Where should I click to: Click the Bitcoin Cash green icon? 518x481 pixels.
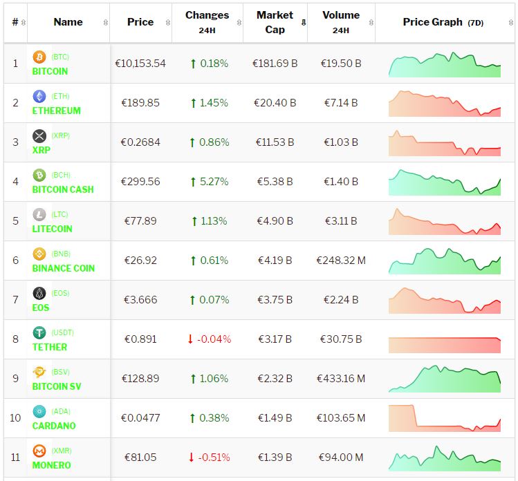[x=39, y=176]
